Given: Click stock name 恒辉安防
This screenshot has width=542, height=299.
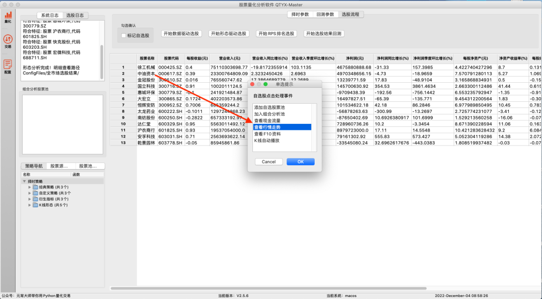Looking at the screenshot, I should [146, 105].
